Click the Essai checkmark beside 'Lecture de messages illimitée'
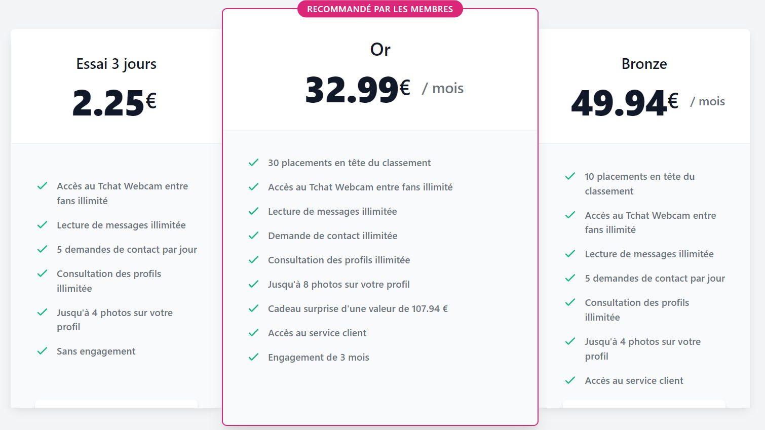Screen dimensions: 765x430 pyautogui.click(x=42, y=225)
